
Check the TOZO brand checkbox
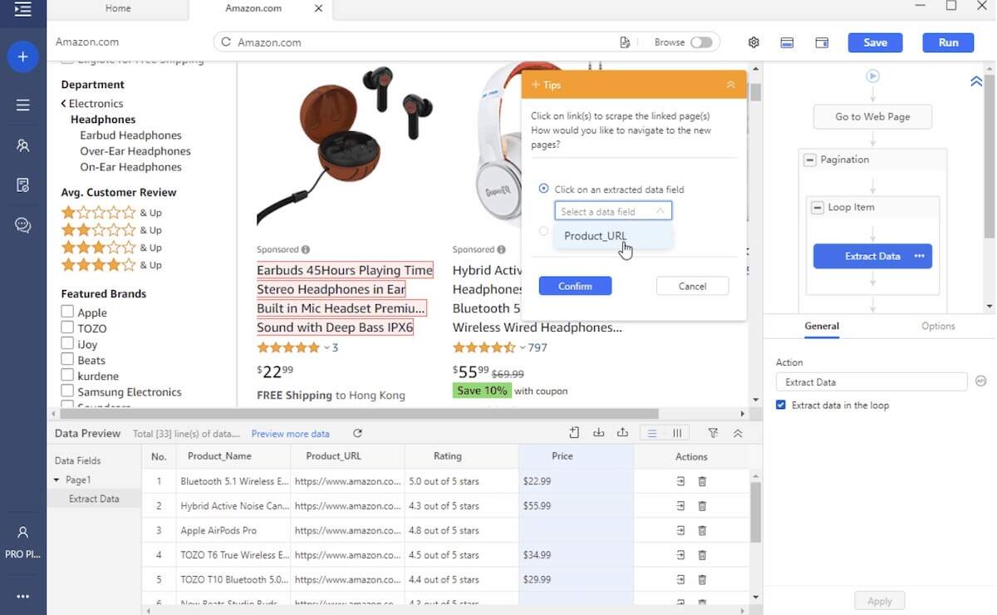pyautogui.click(x=67, y=327)
